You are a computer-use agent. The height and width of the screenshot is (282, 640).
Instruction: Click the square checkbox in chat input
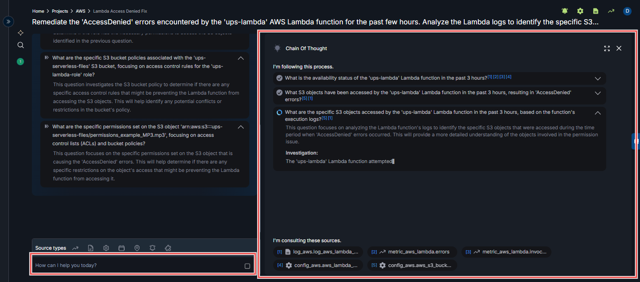pos(247,266)
